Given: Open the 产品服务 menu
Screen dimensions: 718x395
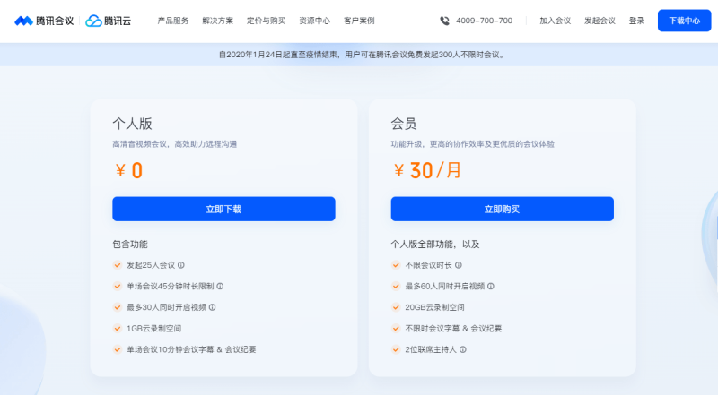Looking at the screenshot, I should tap(173, 21).
